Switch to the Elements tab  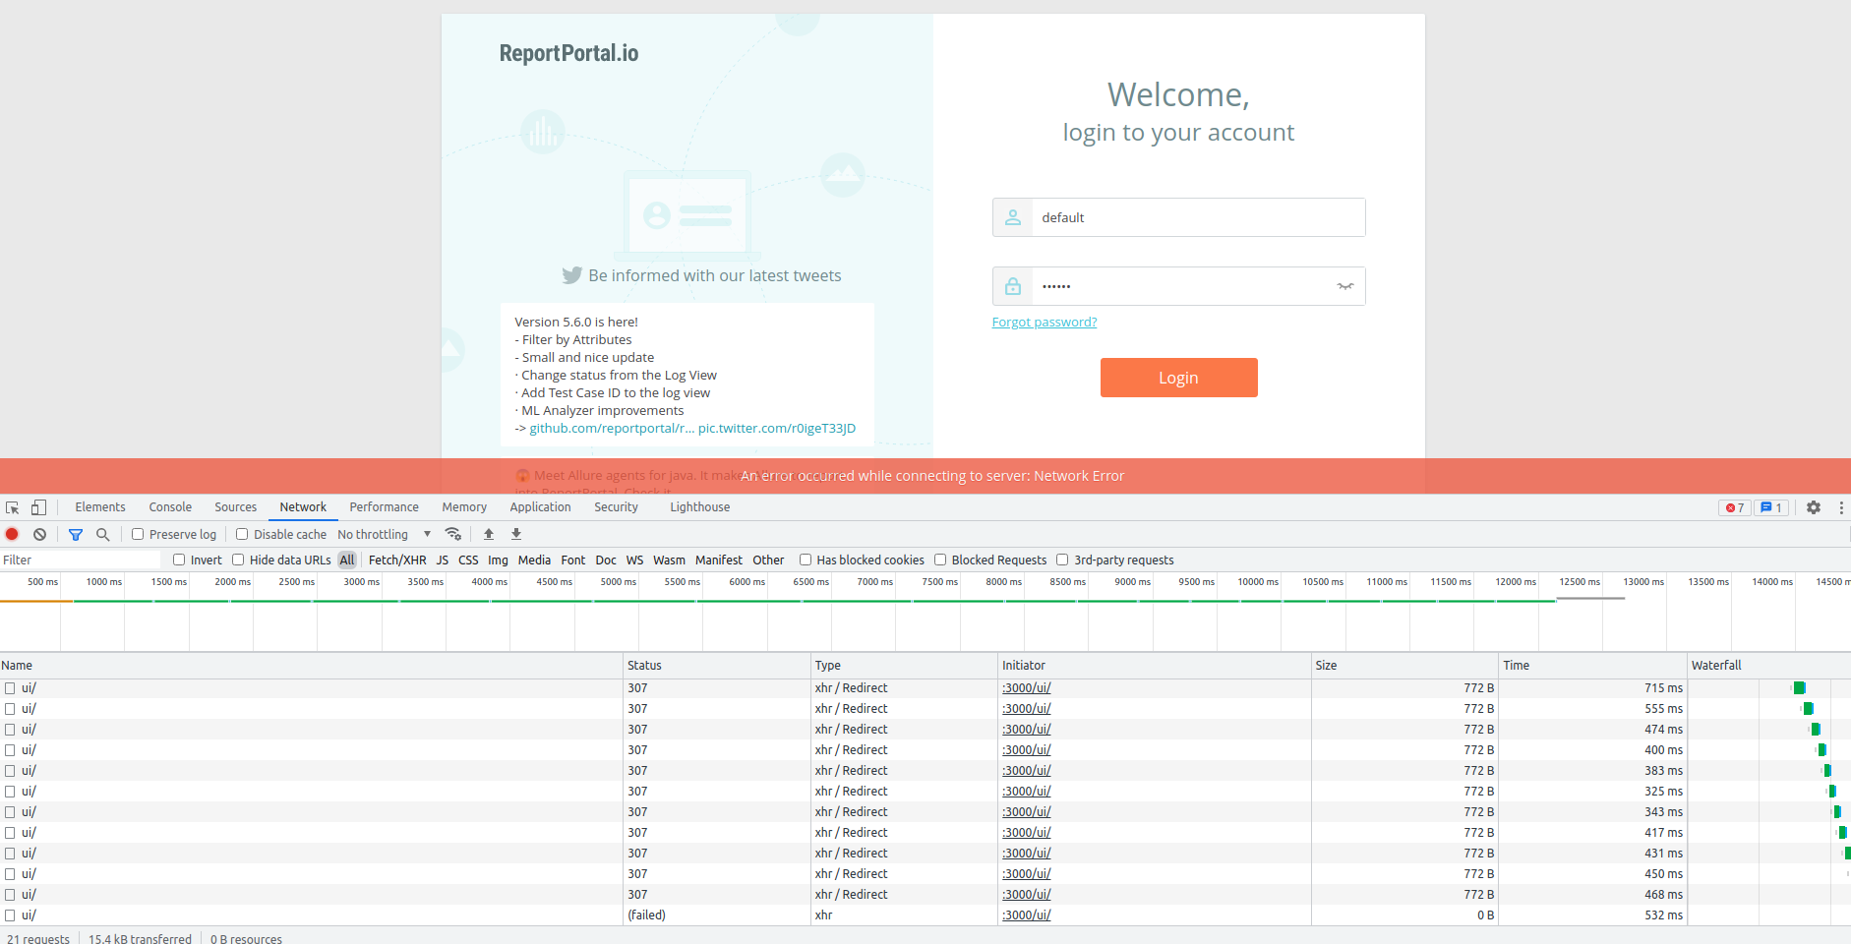100,507
